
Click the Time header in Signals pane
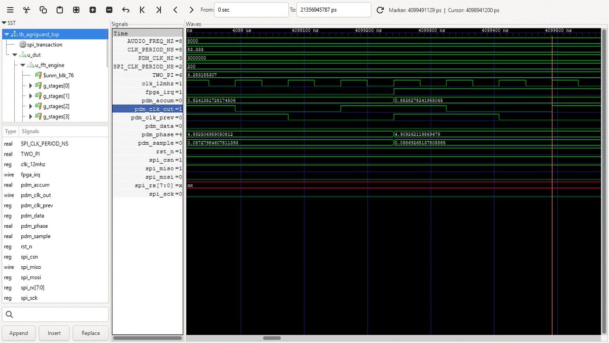pos(147,33)
